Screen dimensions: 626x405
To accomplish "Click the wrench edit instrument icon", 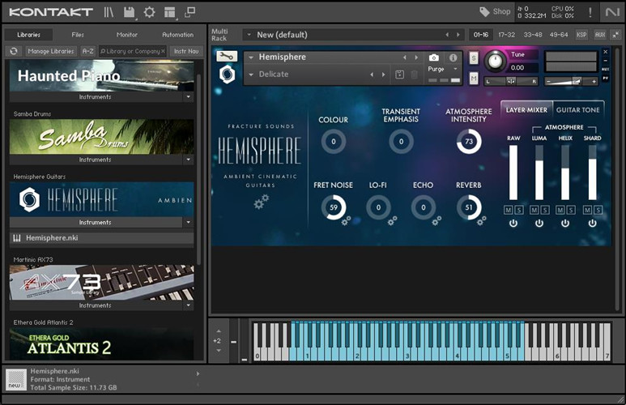I will pos(228,56).
